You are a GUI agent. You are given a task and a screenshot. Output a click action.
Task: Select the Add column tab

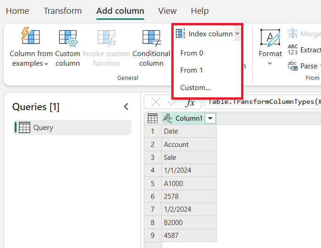point(120,11)
